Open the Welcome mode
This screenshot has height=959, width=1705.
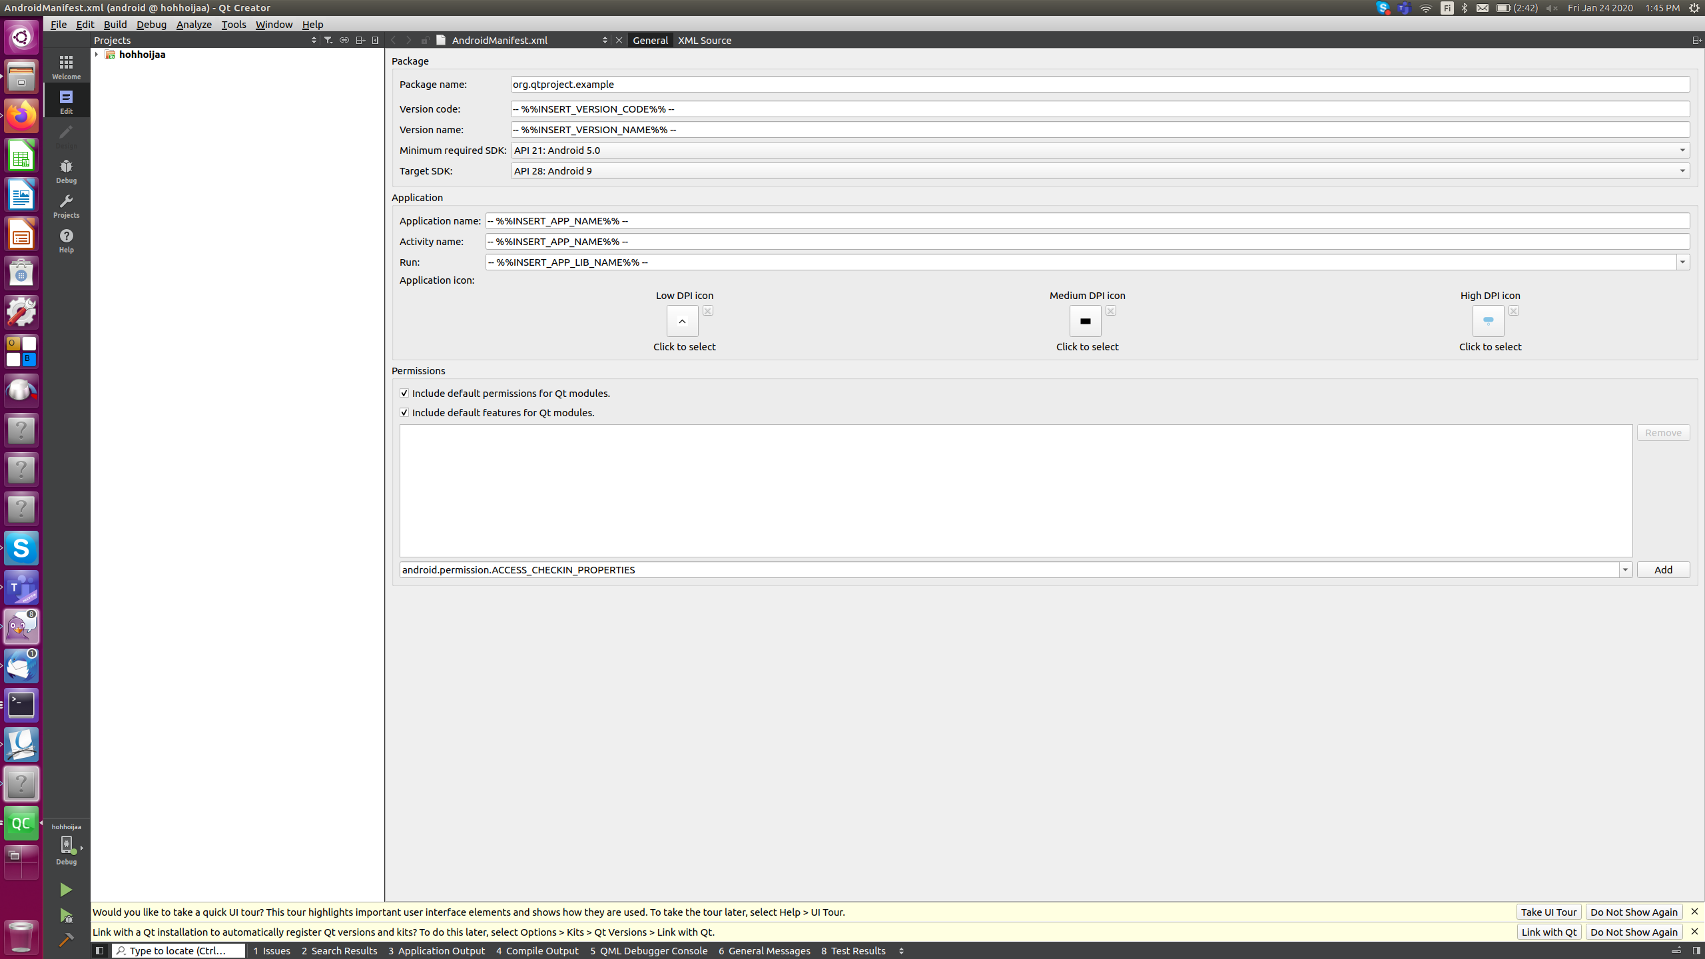tap(66, 67)
